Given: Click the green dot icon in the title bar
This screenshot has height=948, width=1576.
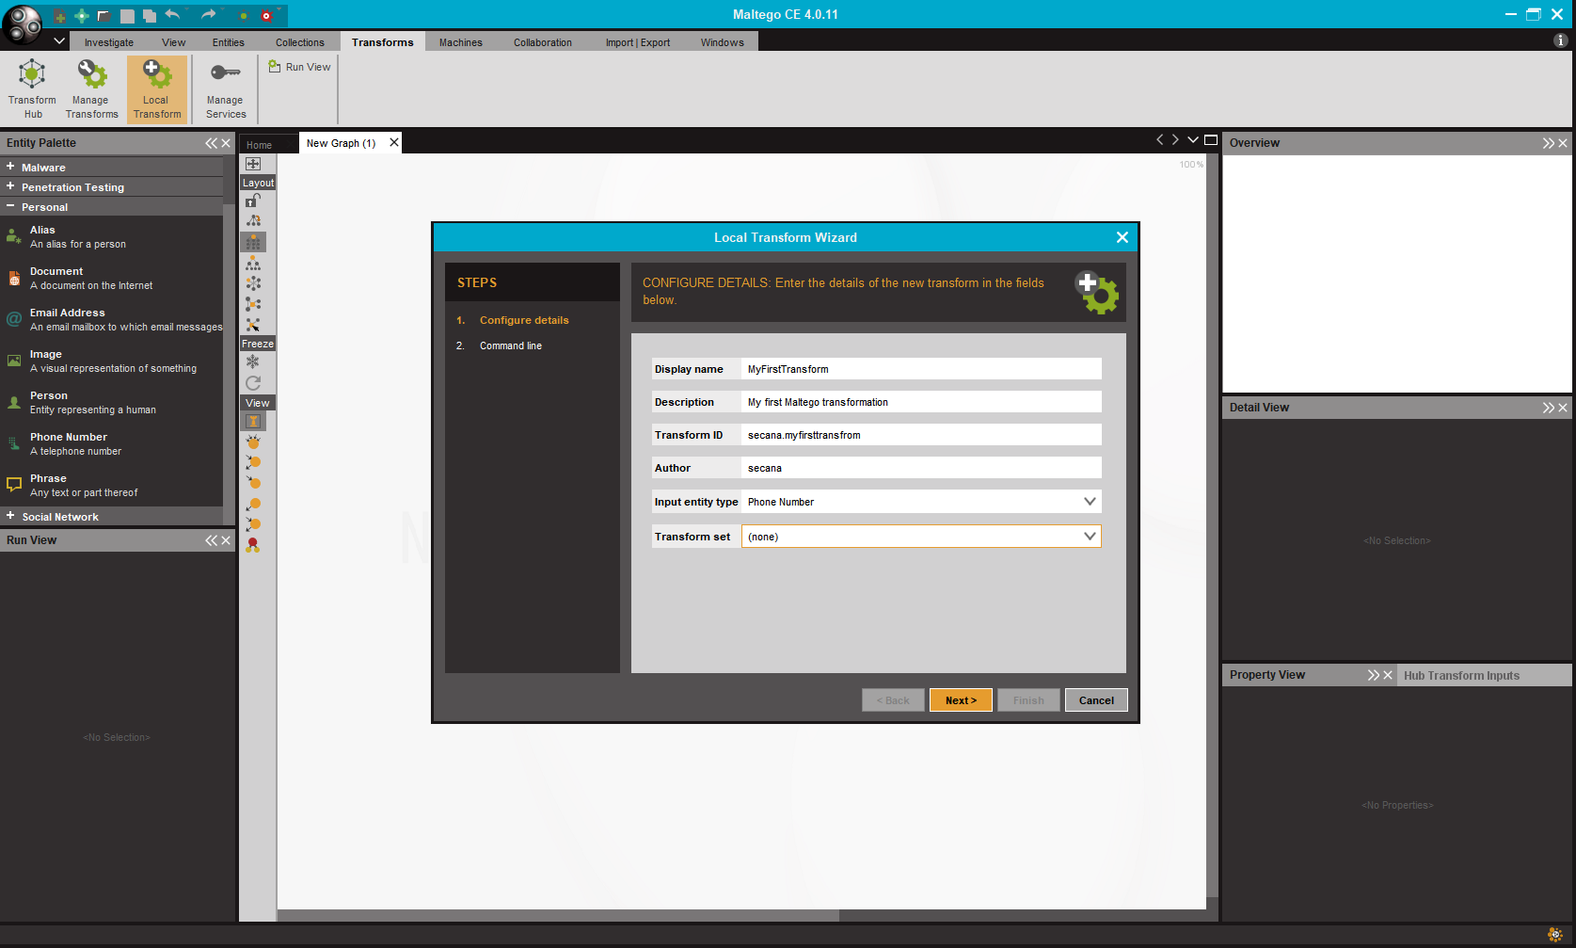Looking at the screenshot, I should coord(244,16).
